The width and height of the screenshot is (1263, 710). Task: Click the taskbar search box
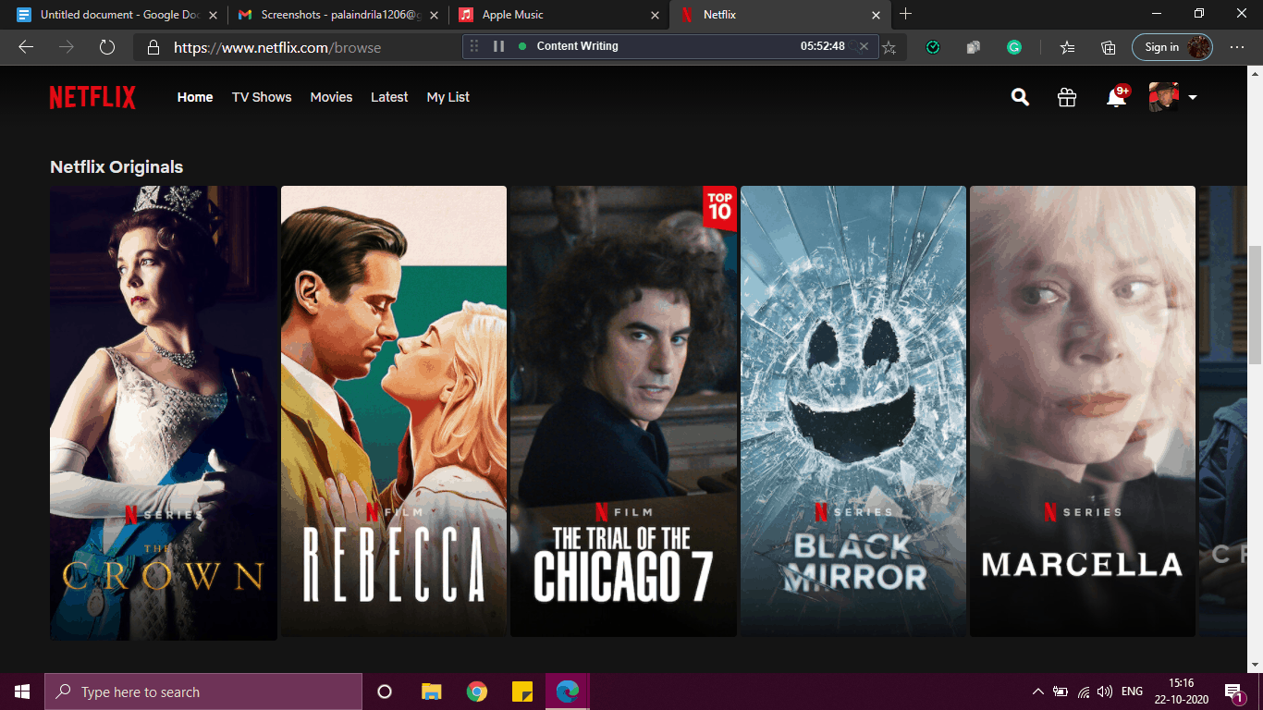tap(203, 692)
